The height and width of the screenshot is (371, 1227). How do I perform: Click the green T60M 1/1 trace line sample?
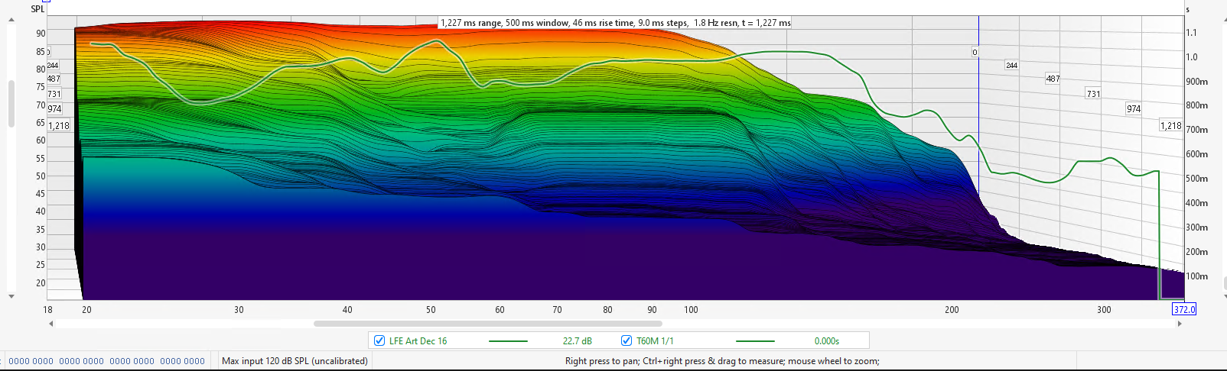754,341
